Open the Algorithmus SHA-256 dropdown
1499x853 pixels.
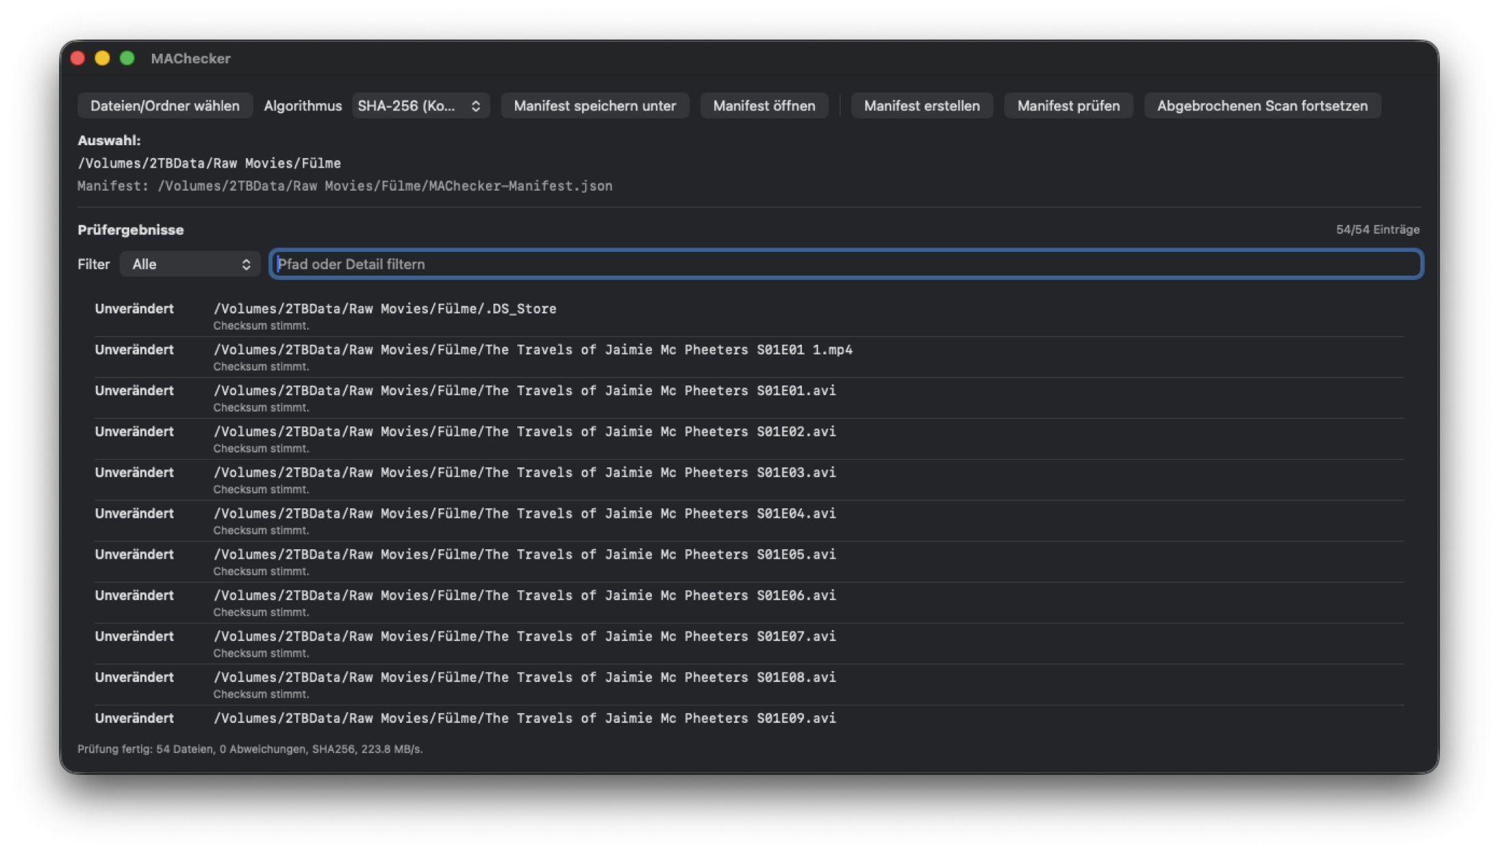[x=420, y=106]
